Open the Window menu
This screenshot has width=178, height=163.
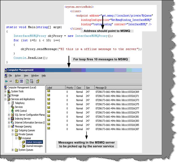35,76
